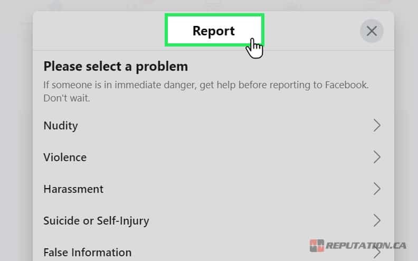
Task: Click the REPUTATION.CA watermark text
Action: click(x=366, y=246)
